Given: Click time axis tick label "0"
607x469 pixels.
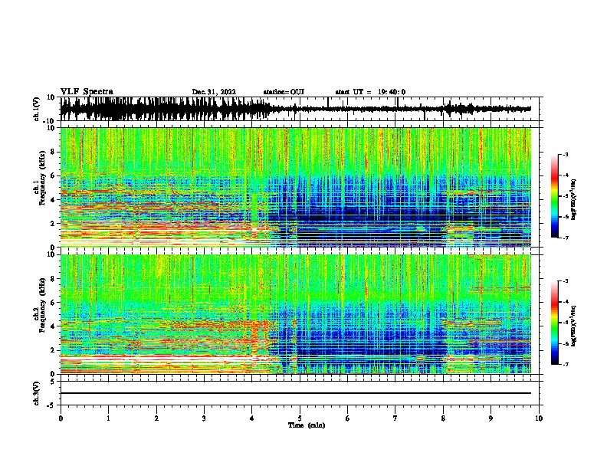Looking at the screenshot, I should tap(61, 418).
